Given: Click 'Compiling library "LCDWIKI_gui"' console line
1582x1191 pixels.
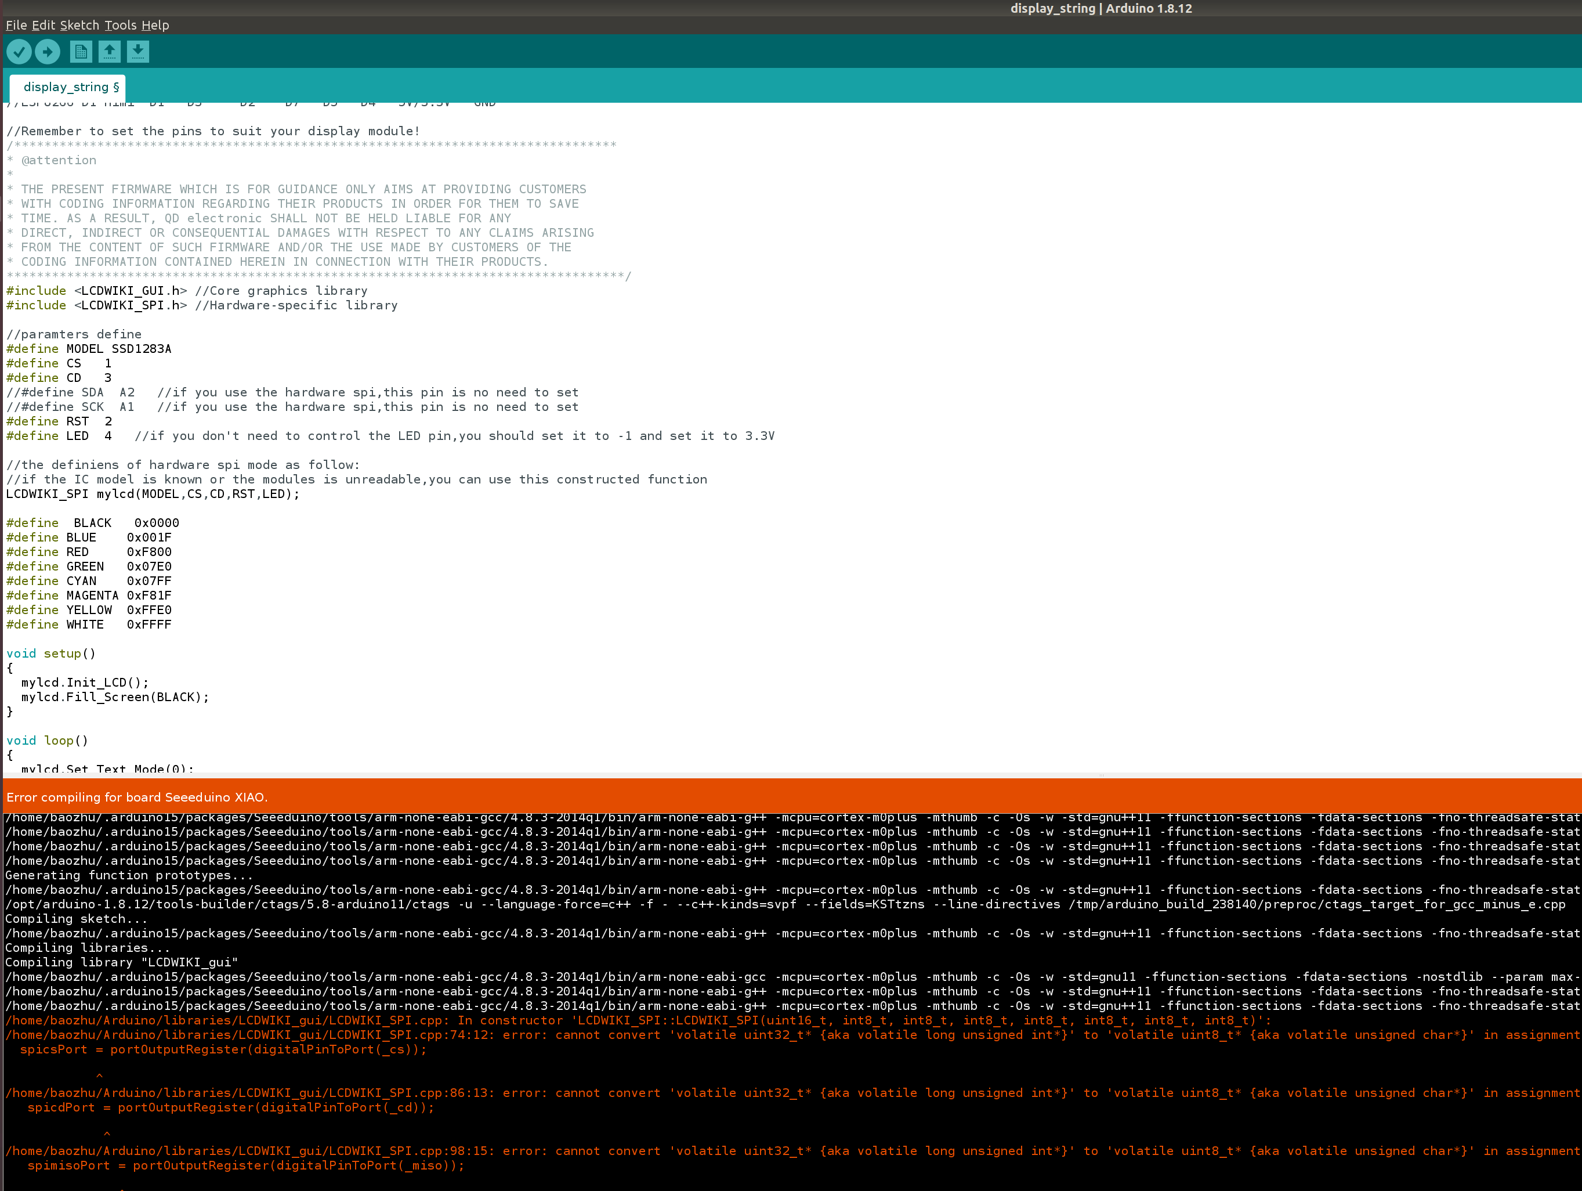Looking at the screenshot, I should click(122, 962).
